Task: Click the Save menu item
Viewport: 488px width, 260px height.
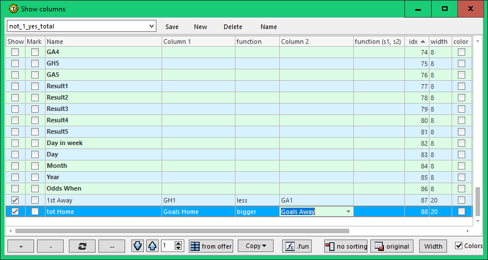Action: pos(172,27)
